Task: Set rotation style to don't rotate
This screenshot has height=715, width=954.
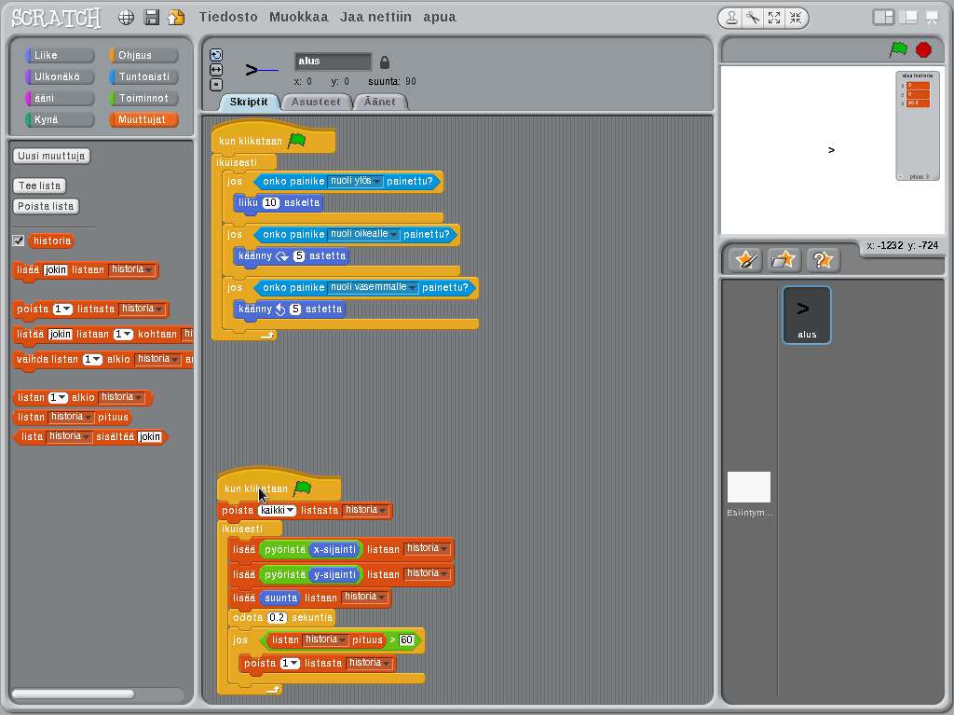Action: 216,85
